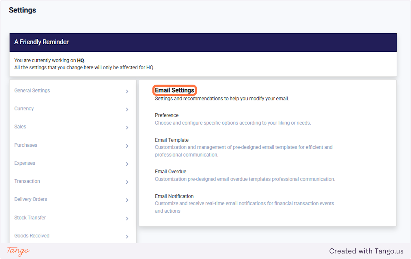The image size is (411, 259).
Task: Click 'All the settings that you change' text
Action: [85, 67]
